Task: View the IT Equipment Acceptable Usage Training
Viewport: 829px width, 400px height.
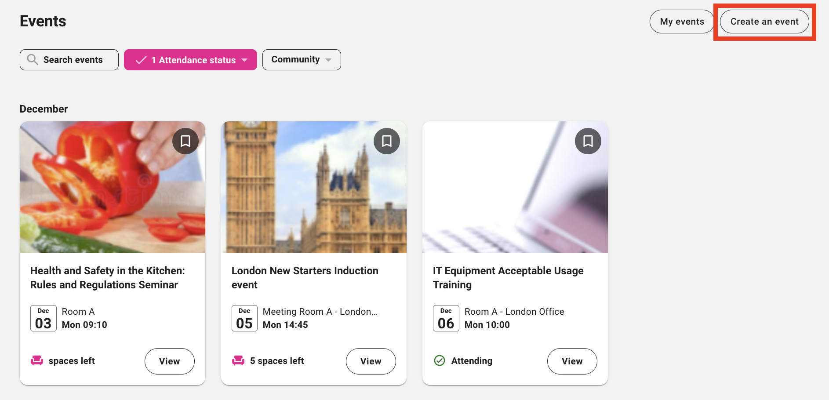Action: (x=572, y=361)
